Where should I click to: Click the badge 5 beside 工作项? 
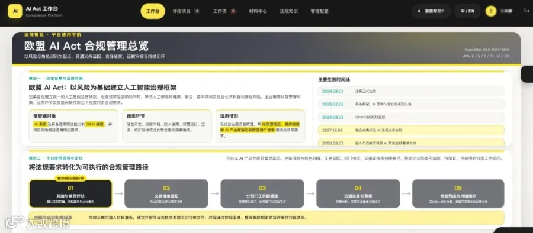[233, 11]
